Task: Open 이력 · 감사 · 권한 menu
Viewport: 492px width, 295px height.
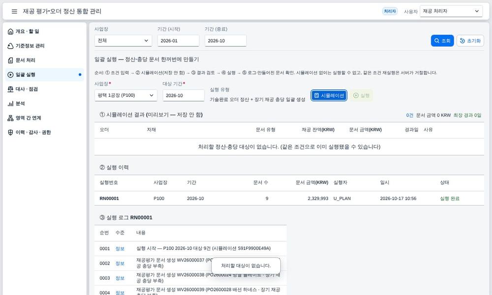Action: (45, 132)
